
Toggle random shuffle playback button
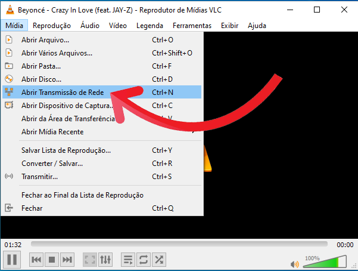159,260
